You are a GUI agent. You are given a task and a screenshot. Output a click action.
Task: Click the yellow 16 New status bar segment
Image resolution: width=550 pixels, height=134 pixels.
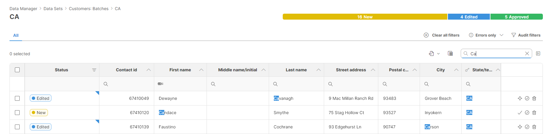[365, 17]
